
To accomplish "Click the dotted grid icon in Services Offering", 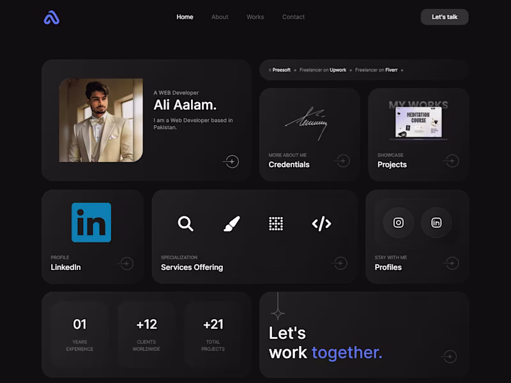I will pyautogui.click(x=276, y=223).
